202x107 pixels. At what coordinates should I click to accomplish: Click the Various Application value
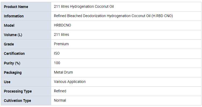[x=70, y=82]
